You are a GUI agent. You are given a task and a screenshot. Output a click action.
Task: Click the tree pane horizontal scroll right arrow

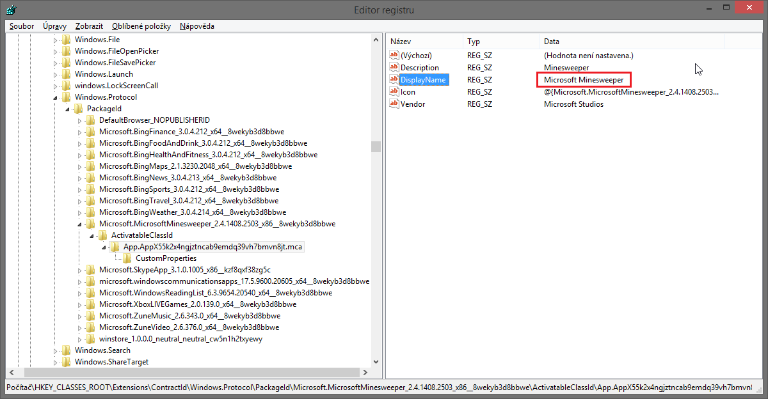[x=365, y=372]
